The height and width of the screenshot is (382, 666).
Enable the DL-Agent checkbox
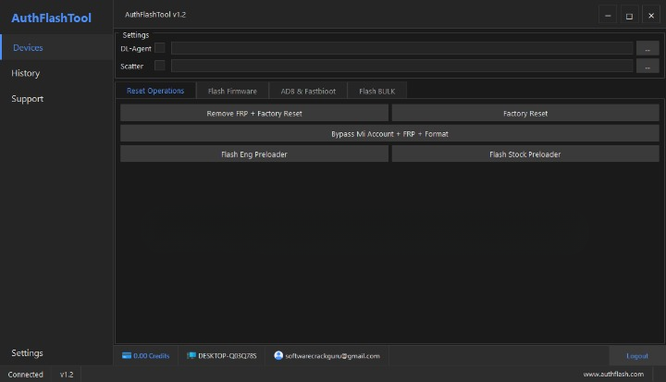160,48
